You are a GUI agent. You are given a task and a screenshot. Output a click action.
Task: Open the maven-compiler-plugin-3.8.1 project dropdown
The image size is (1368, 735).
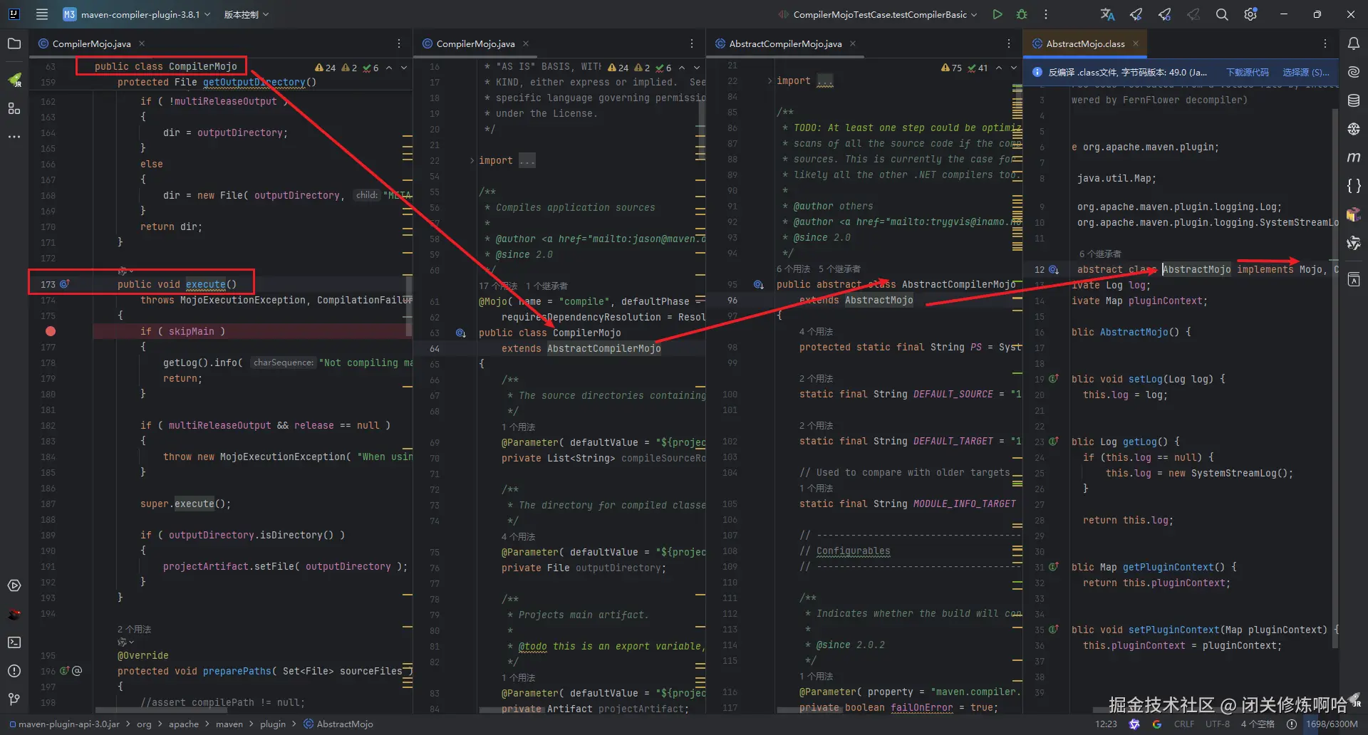click(x=137, y=14)
